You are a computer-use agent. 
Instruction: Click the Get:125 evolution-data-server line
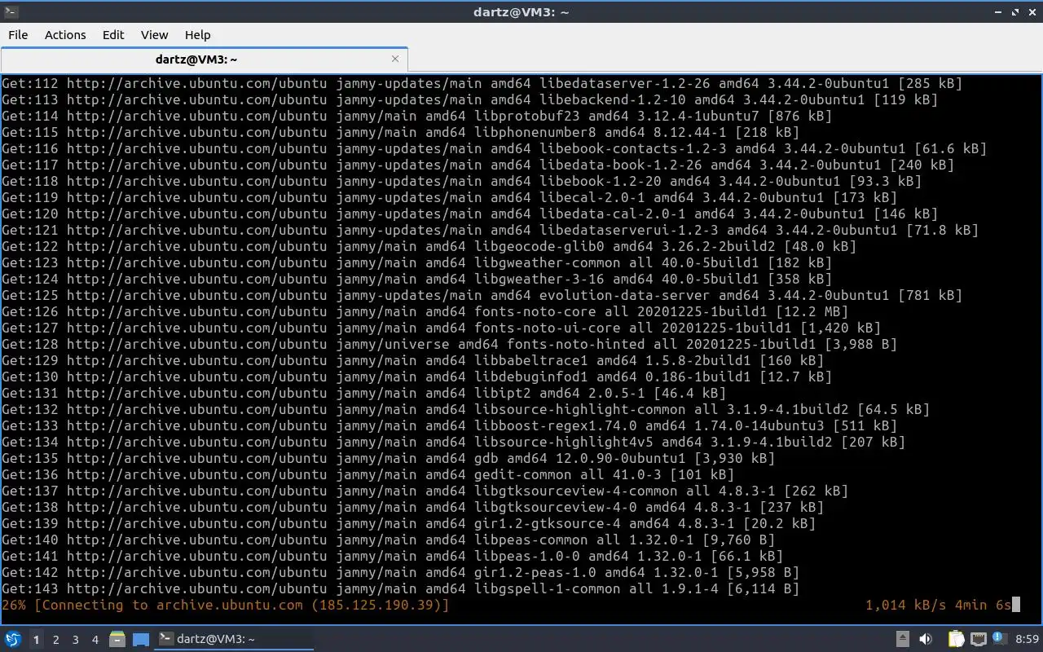tap(482, 295)
